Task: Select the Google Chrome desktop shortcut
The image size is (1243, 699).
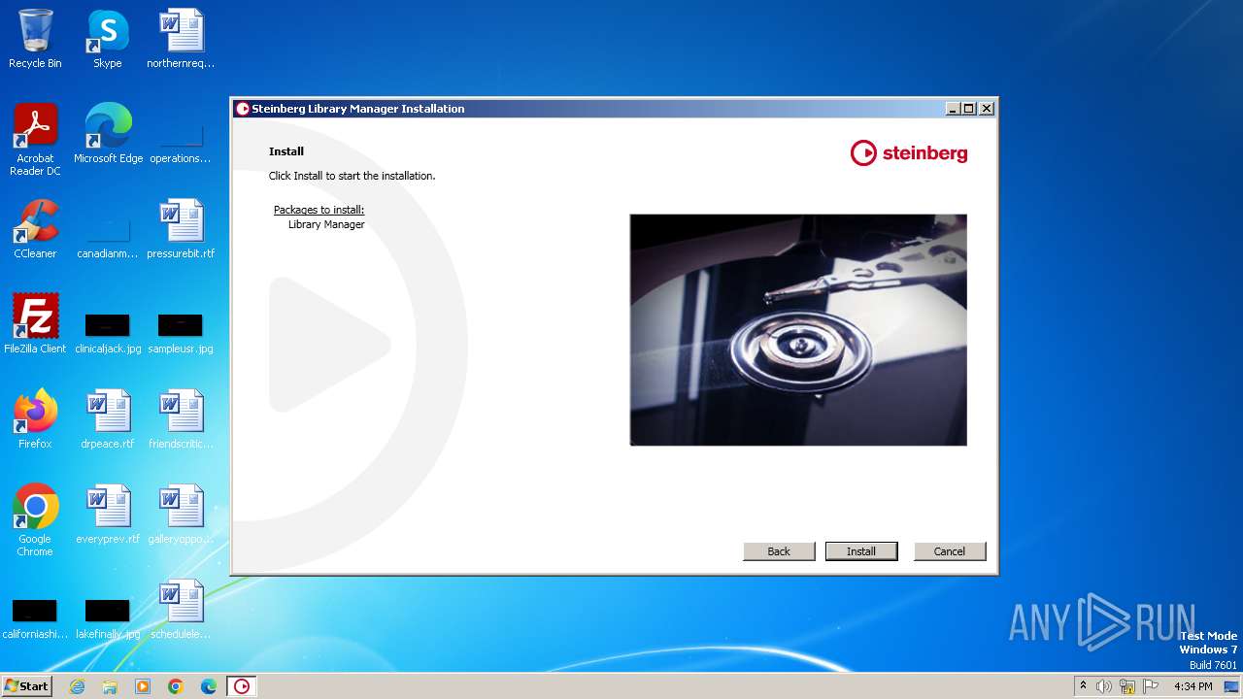Action: pyautogui.click(x=35, y=520)
